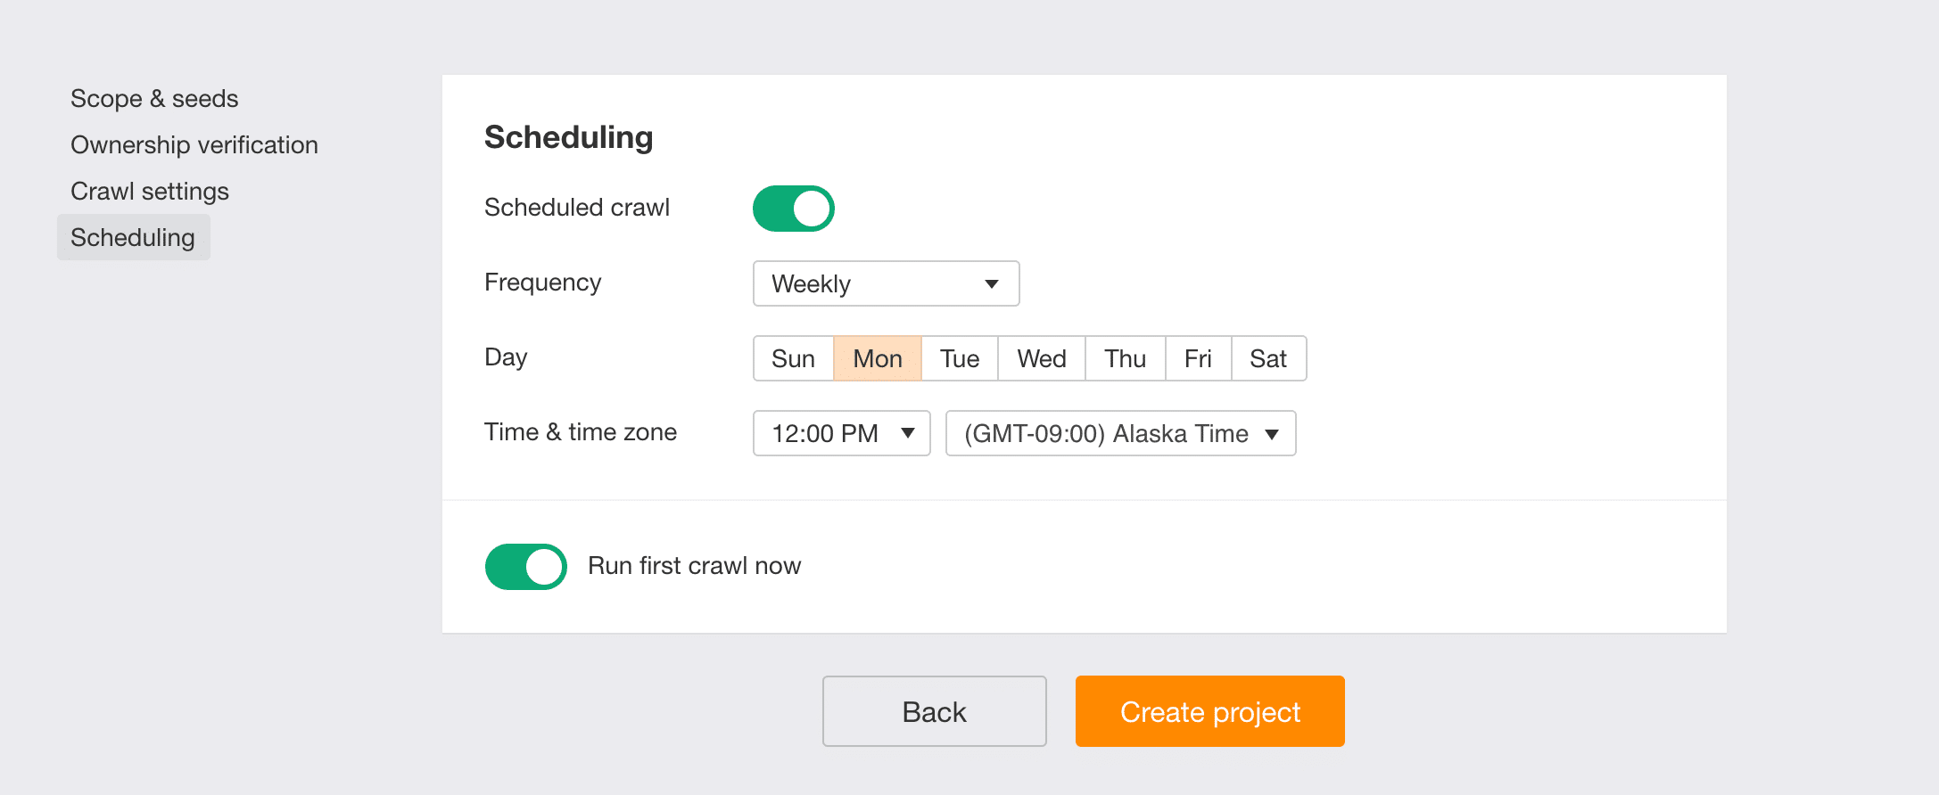1939x795 pixels.
Task: Click the Create project button
Action: [x=1209, y=711]
